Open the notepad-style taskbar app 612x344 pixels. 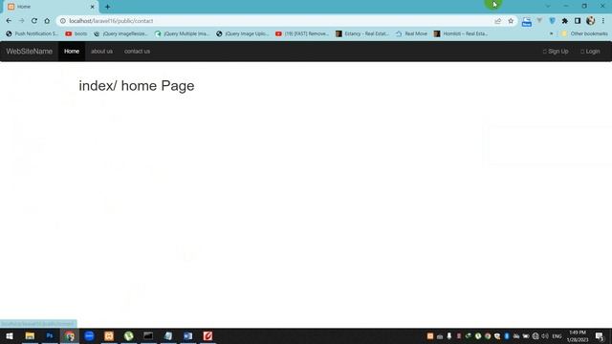168,335
